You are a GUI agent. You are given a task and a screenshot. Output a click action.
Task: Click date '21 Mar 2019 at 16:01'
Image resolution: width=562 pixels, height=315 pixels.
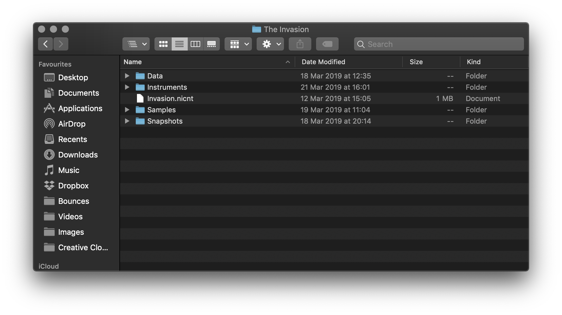pos(335,87)
